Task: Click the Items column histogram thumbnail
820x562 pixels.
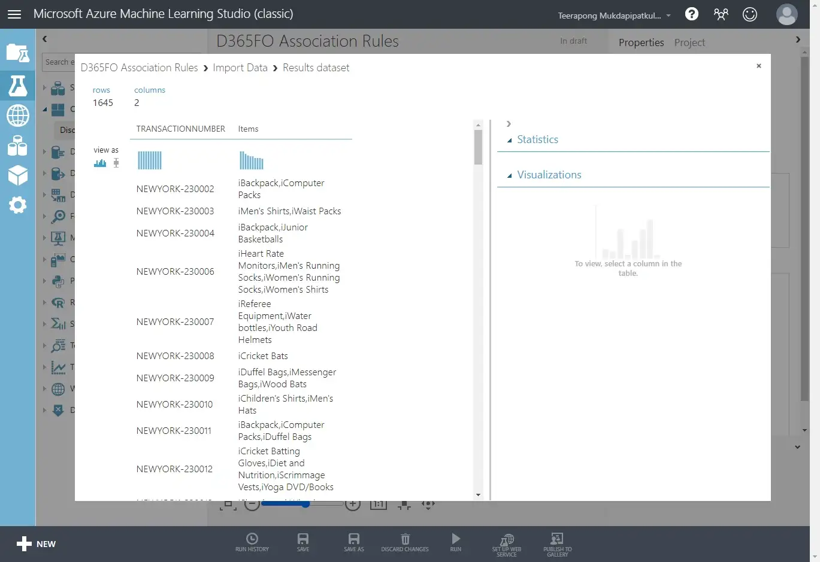Action: (x=252, y=160)
